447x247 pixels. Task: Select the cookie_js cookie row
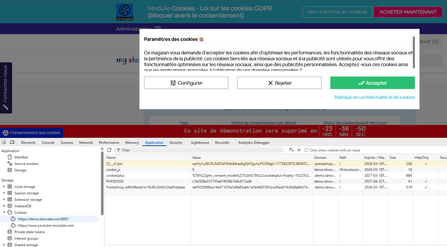pos(276,169)
